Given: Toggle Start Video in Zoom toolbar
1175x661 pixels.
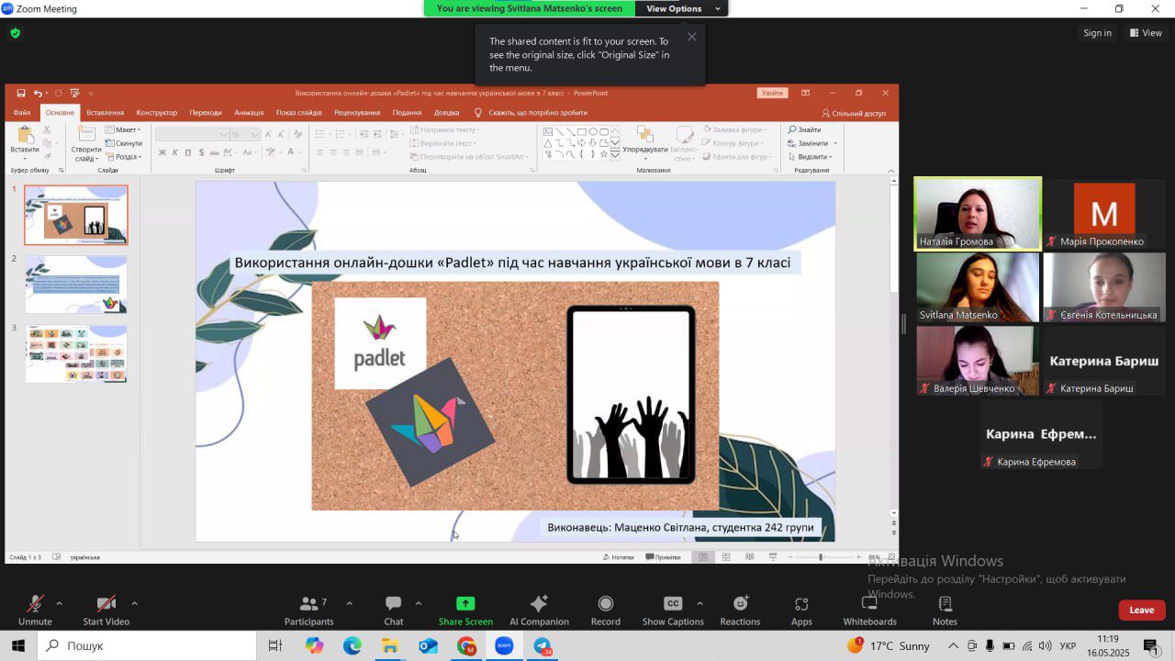Looking at the screenshot, I should [x=106, y=610].
